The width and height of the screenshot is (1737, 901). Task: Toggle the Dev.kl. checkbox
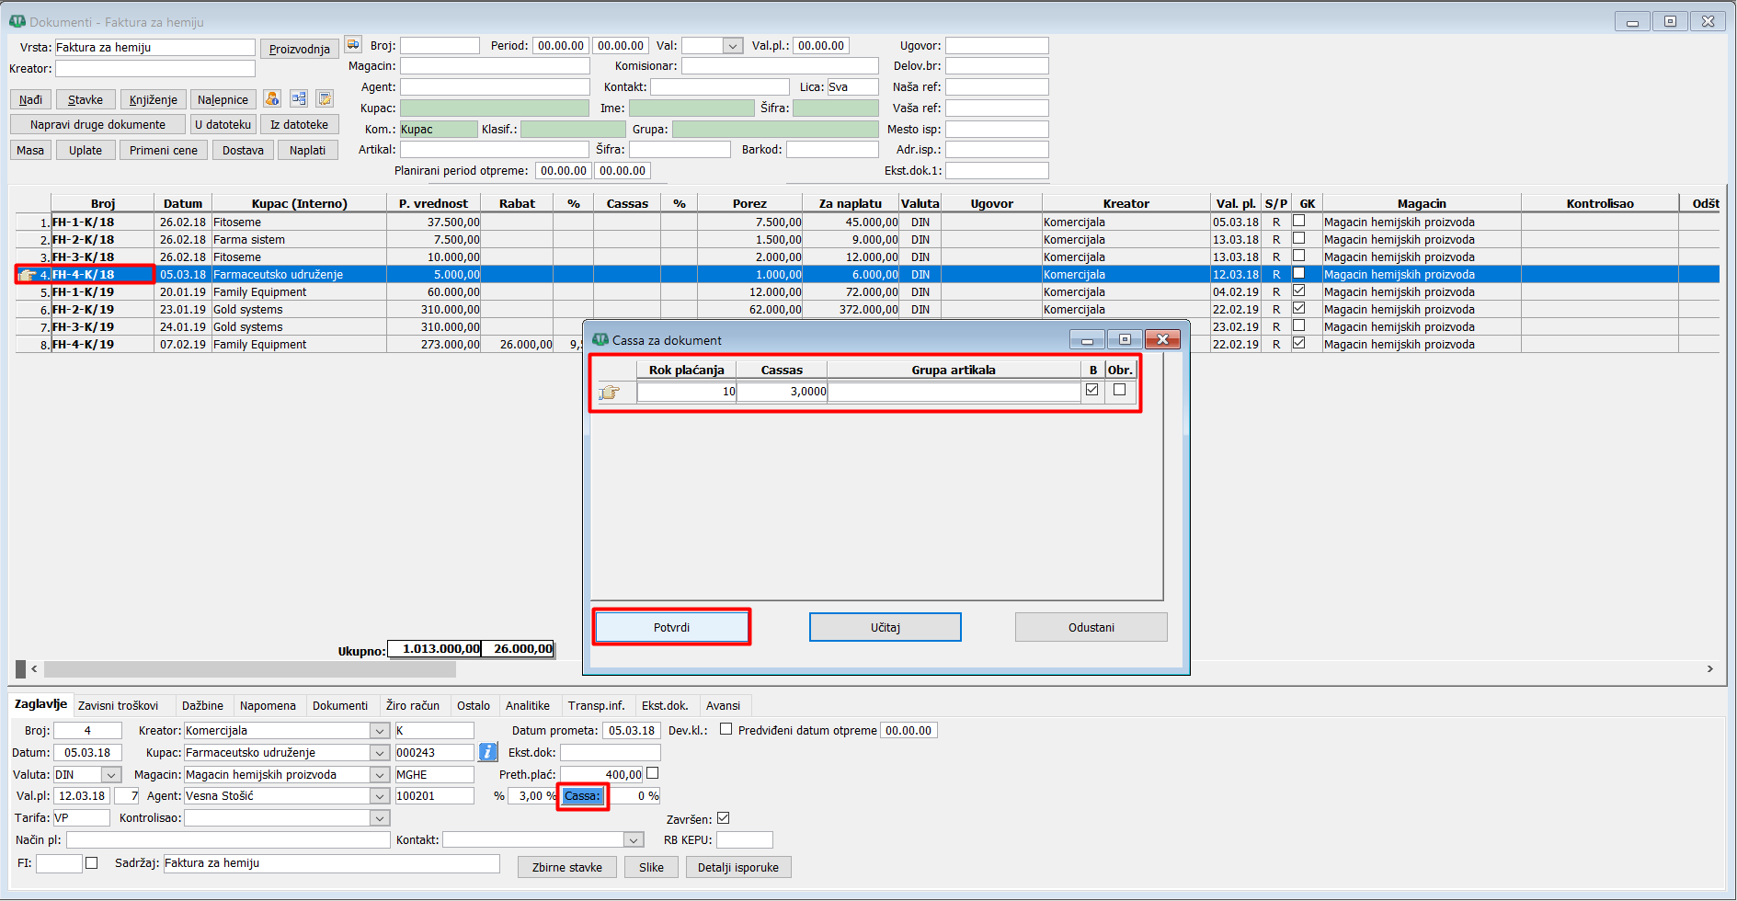tap(726, 729)
